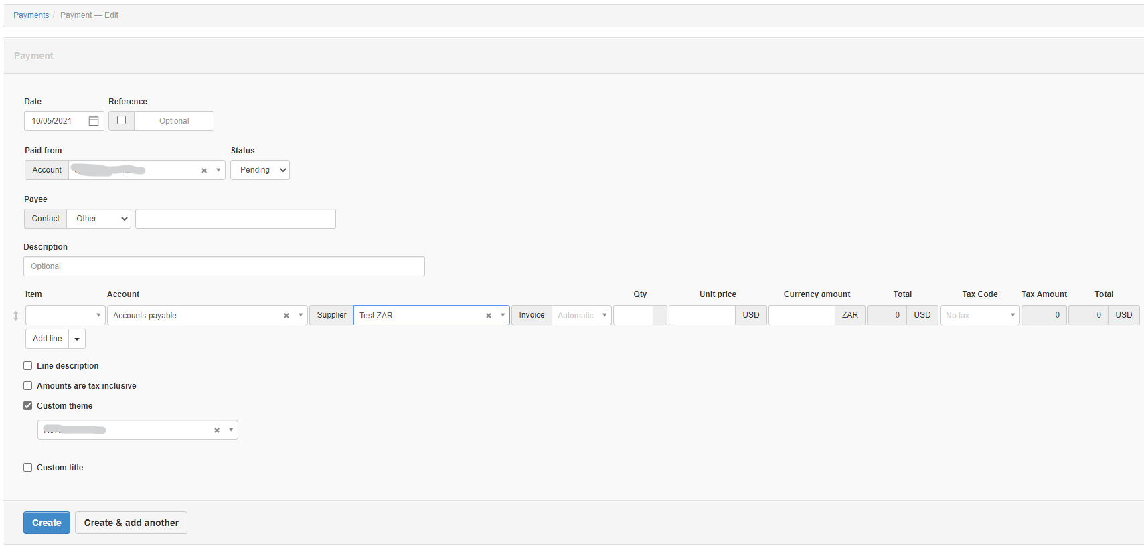This screenshot has height=548, width=1144.
Task: Open the No tax code dropdown
Action: [x=979, y=315]
